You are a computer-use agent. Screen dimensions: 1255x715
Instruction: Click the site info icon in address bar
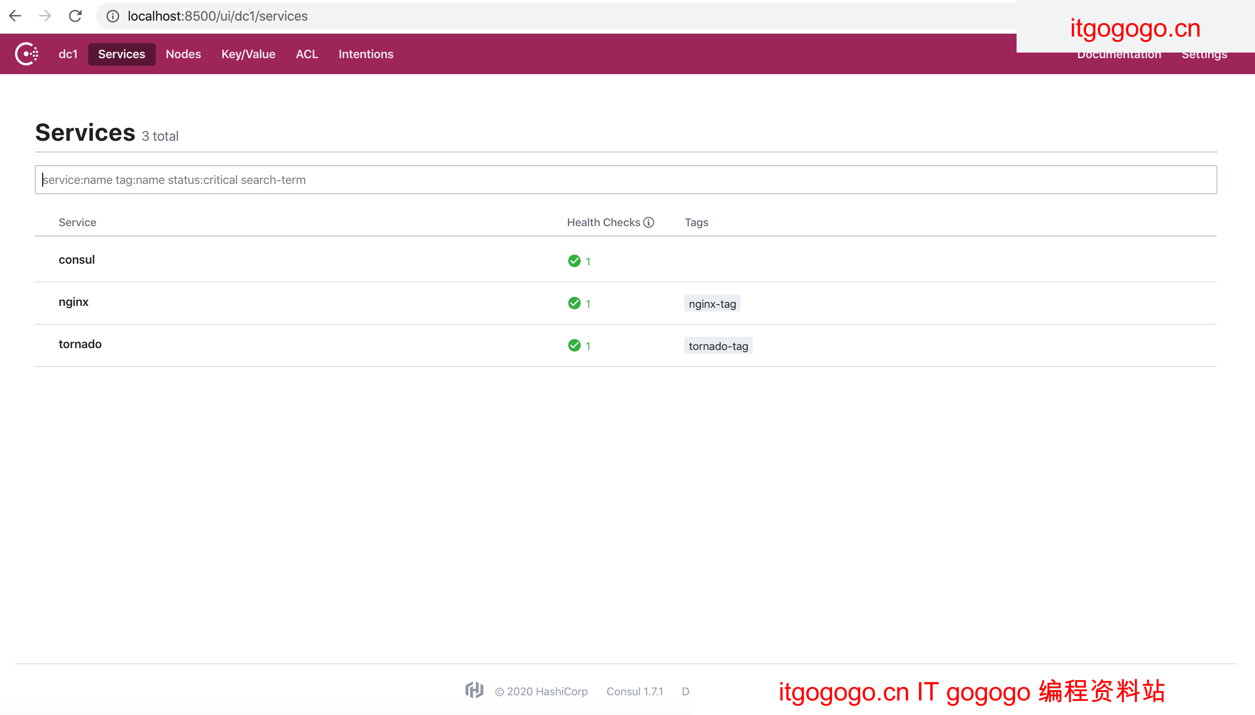[x=113, y=16]
